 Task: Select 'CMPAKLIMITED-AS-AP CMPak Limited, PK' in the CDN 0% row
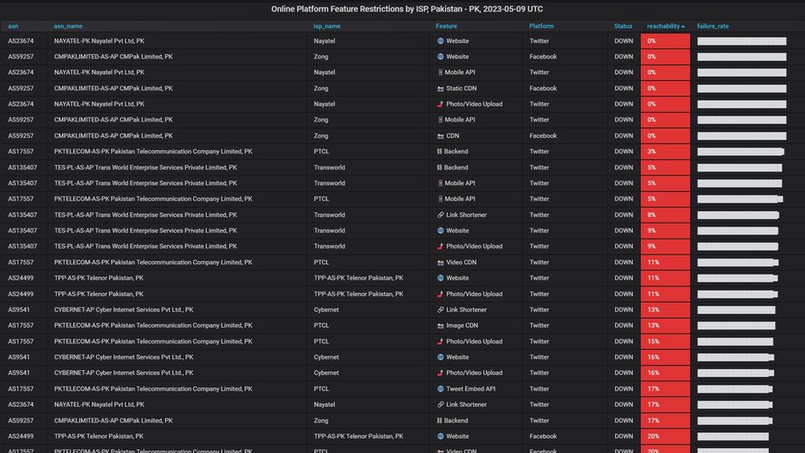(x=114, y=136)
